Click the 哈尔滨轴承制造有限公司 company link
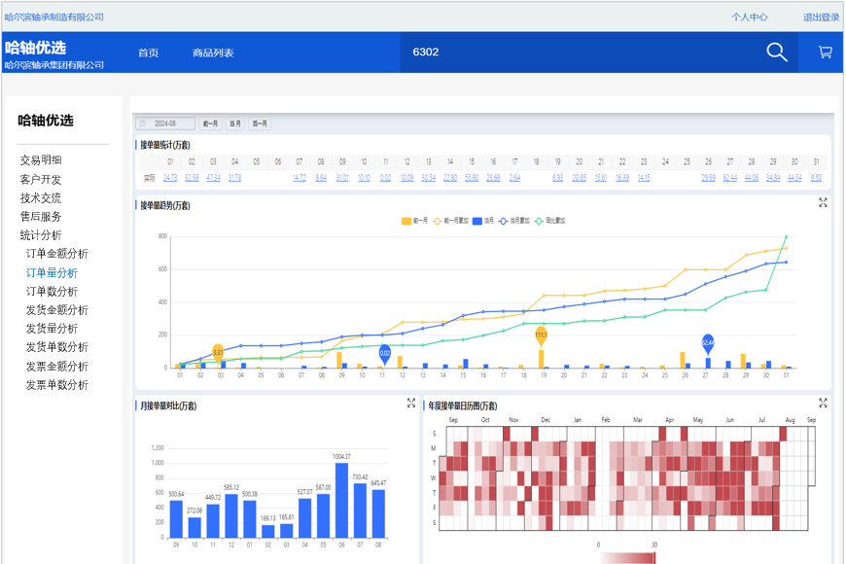The image size is (846, 564). tap(53, 18)
